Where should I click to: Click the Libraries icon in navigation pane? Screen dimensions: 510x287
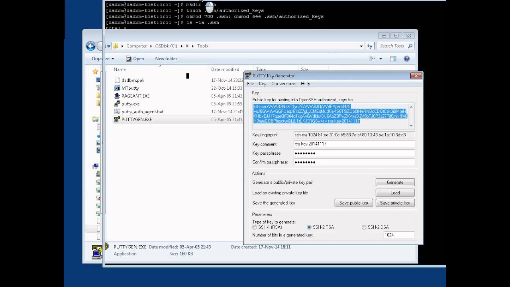pos(95,119)
